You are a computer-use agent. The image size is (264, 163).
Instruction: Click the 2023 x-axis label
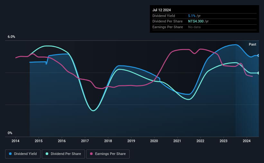point(223,141)
